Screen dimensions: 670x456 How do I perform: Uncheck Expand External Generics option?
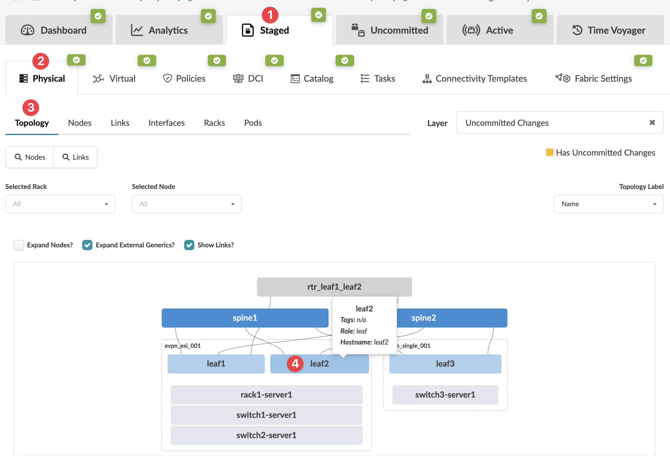pos(87,245)
